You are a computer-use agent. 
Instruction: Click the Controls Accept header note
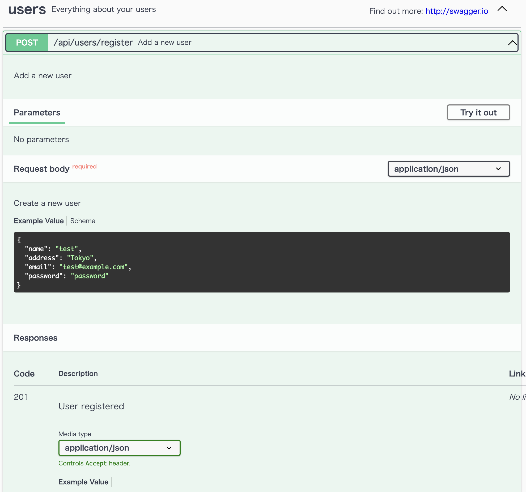[94, 463]
